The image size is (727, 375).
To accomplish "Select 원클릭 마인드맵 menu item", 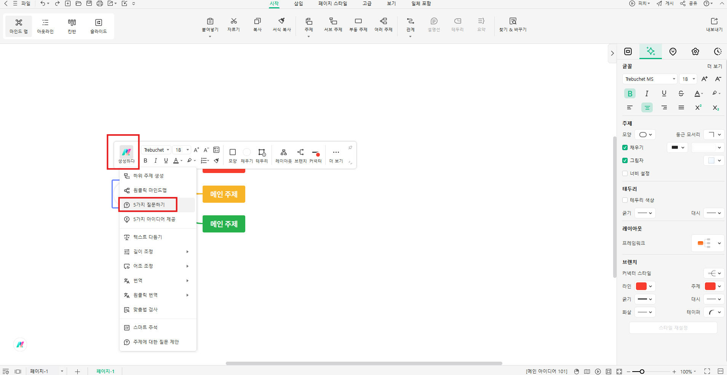I will [x=158, y=190].
